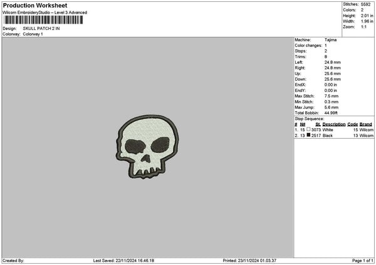Screen dimensions: 376x265
Task: Click the 'EndX:' label
Action: pyautogui.click(x=300, y=85)
